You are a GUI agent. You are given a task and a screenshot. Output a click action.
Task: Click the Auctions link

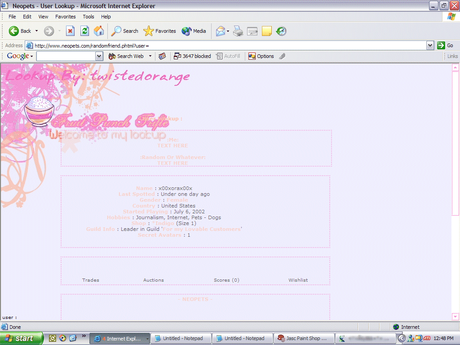154,280
